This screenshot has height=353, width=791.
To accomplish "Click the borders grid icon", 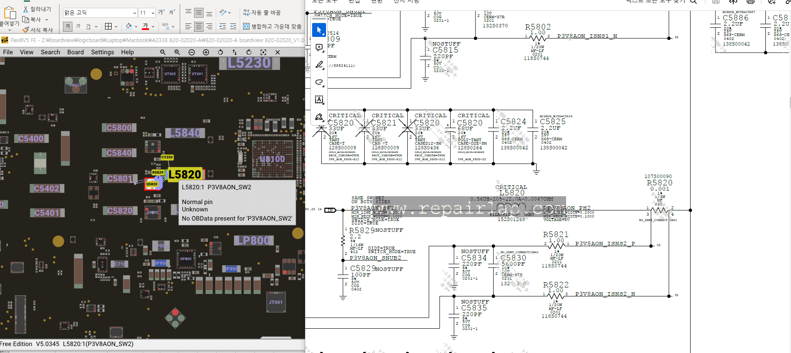I will pyautogui.click(x=109, y=26).
